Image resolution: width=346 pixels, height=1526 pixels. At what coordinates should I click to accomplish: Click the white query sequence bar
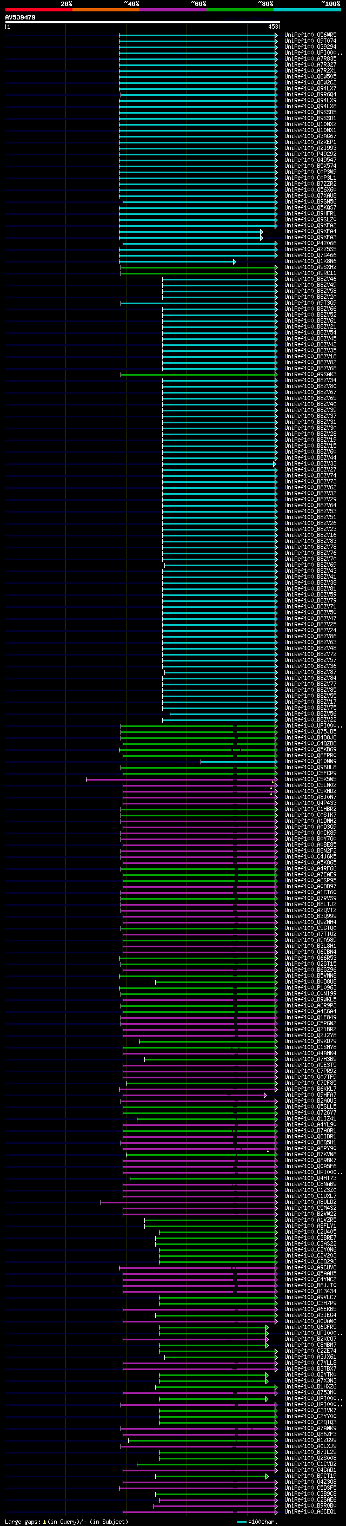pyautogui.click(x=143, y=23)
